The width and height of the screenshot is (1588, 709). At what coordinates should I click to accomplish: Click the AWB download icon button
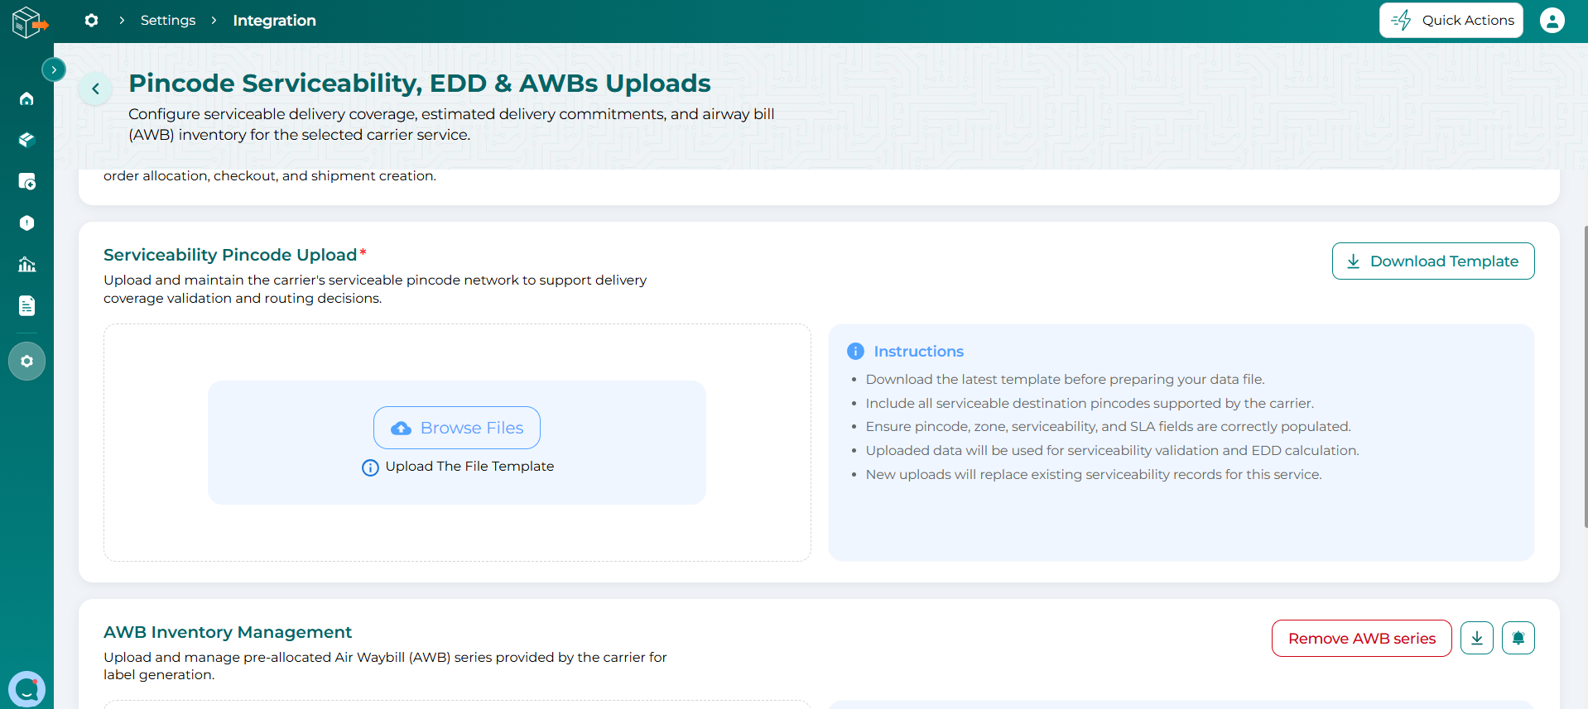coord(1476,638)
